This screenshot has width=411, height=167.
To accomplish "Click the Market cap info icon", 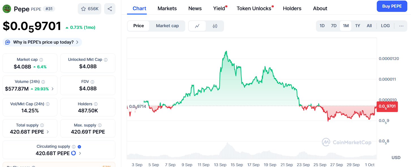I will click(41, 60).
